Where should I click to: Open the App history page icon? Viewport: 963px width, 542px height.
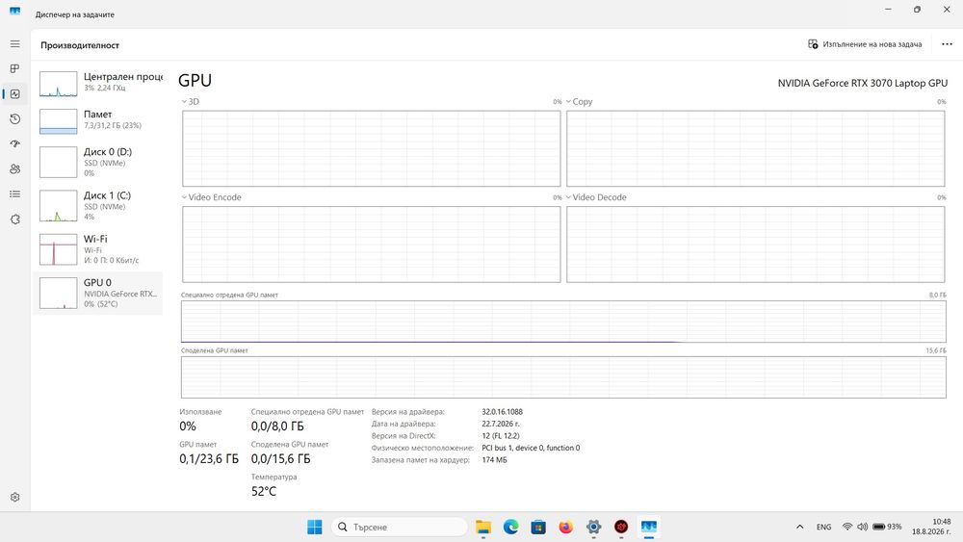pos(14,119)
